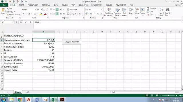Screen dimensions: 183x102
Task: Switch to Page Layout view icon
Action: click(152, 95)
